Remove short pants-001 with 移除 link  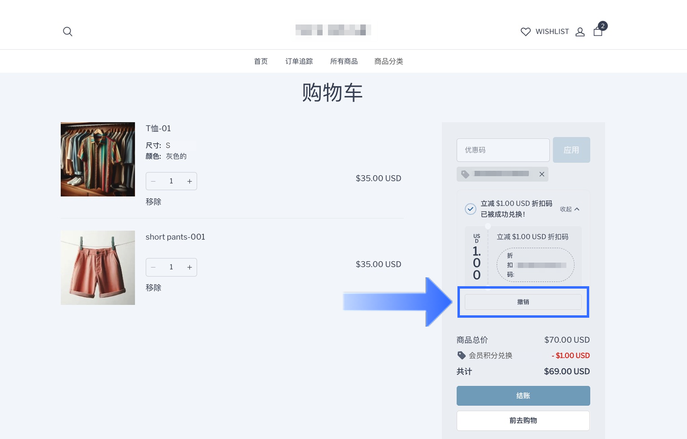(x=154, y=287)
